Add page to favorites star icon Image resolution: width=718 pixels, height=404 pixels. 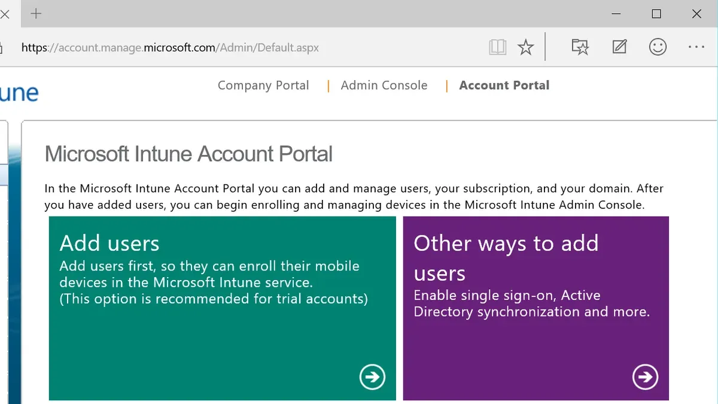(x=525, y=47)
